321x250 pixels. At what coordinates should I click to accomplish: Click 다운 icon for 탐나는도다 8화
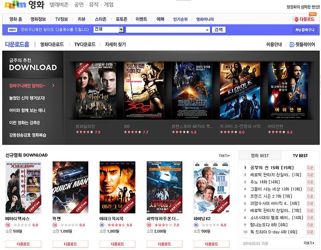pyautogui.click(x=310, y=225)
